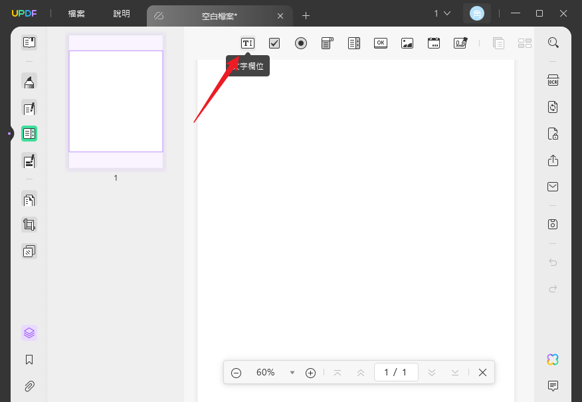Open the Reader mode icon in sidebar
Screen dimensions: 582x402
tap(29, 43)
